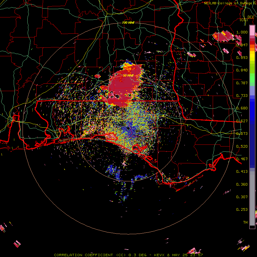This screenshot has width=257, height=257.
Task: Select the 0.467 scale value
Action: point(242,159)
